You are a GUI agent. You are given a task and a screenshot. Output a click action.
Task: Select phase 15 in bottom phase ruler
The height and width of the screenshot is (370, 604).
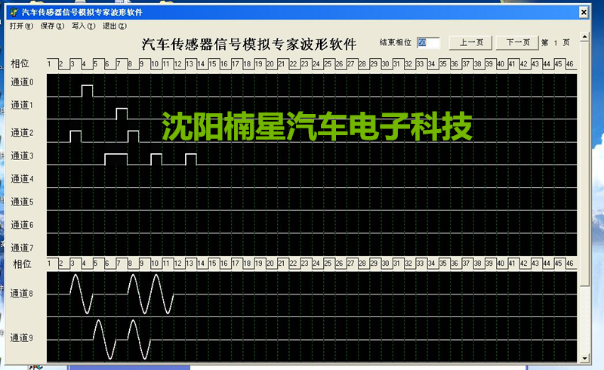coord(212,264)
